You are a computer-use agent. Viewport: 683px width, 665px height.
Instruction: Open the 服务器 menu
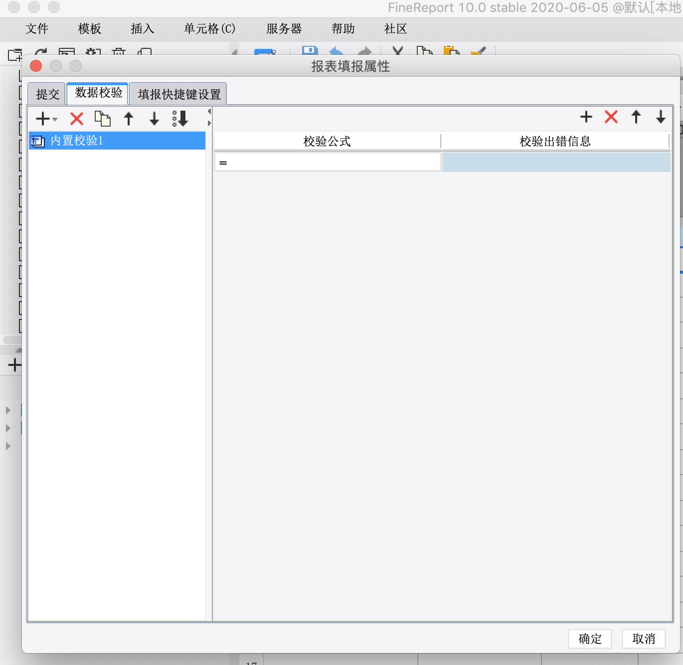tap(284, 29)
